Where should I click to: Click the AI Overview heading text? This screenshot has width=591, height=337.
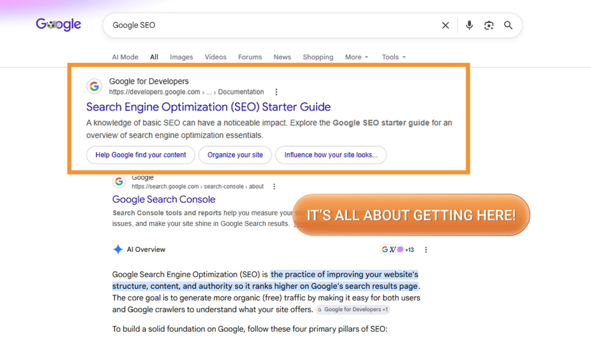coord(146,249)
